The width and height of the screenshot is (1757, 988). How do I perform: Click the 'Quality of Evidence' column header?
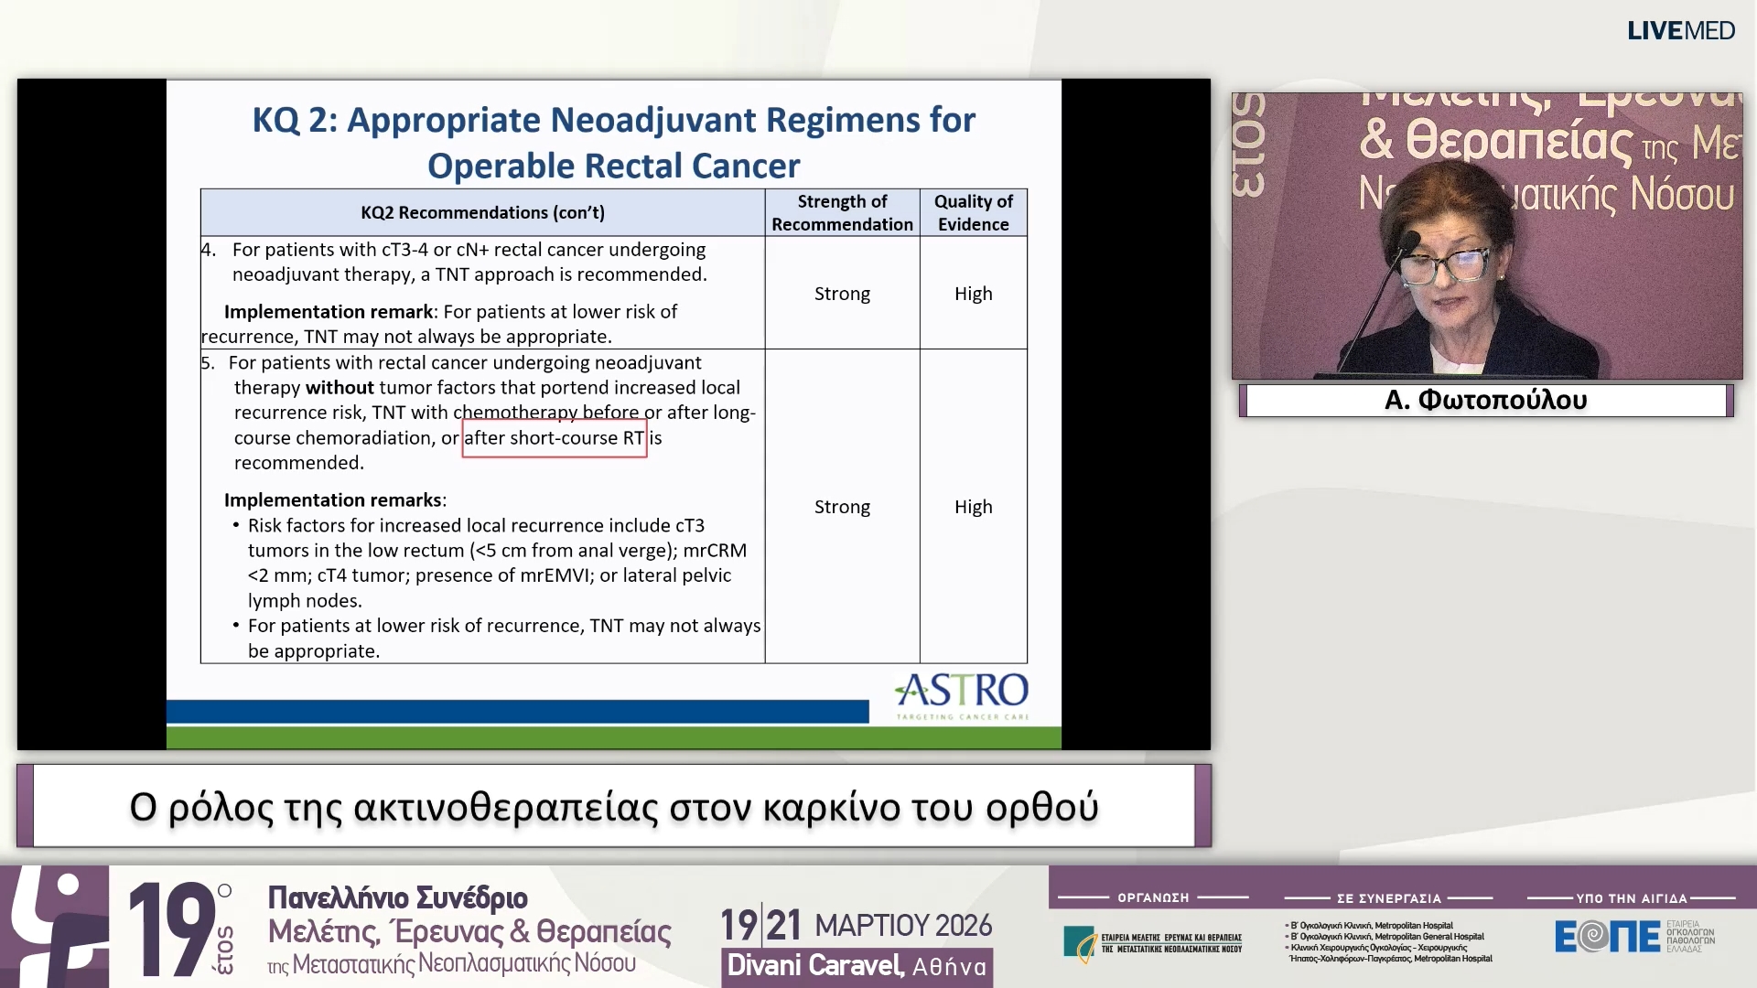(973, 212)
